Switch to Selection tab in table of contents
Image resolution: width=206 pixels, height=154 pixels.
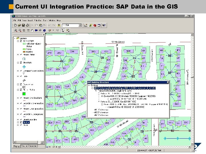point(33,146)
